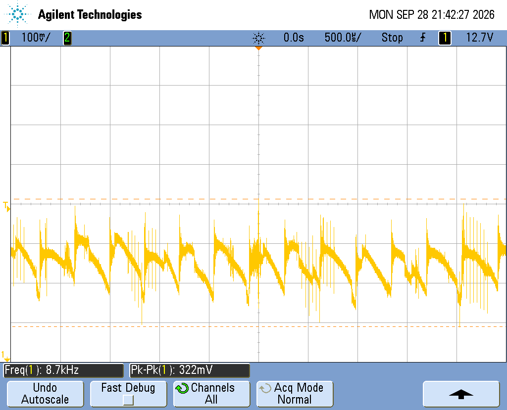Viewport: 507px width, 410px height.
Task: Click the trigger source channel 1 badge
Action: [x=445, y=38]
